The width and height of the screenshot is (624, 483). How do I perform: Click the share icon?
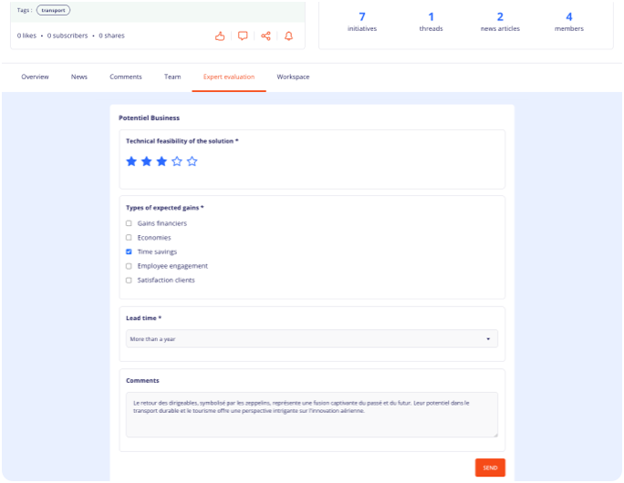pos(265,36)
